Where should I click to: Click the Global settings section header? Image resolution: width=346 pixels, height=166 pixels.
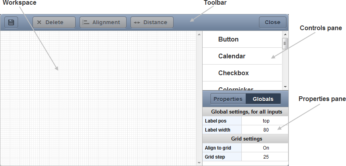click(245, 112)
